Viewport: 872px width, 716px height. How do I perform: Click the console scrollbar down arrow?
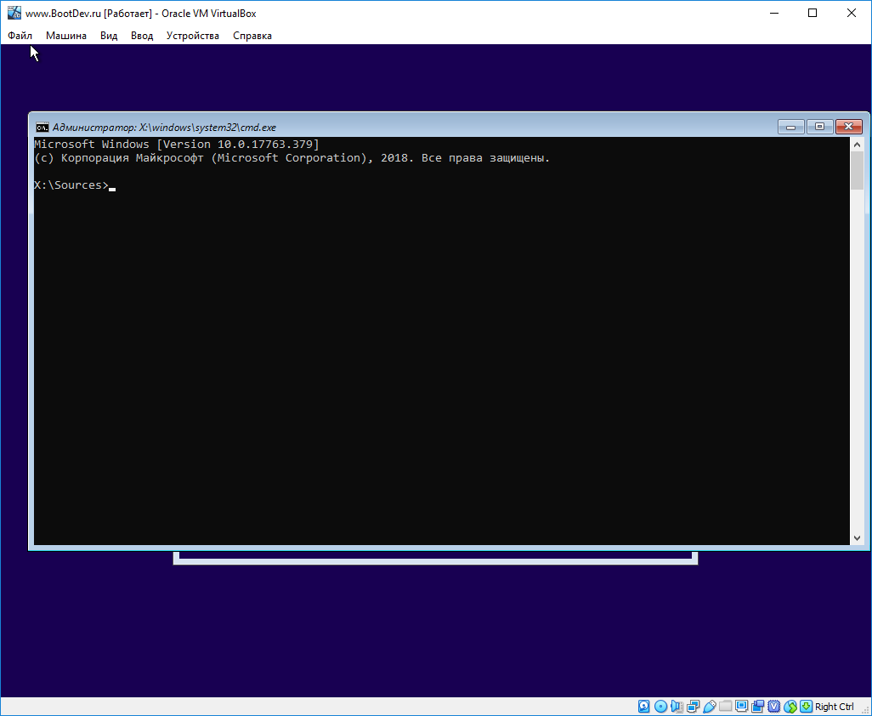pos(857,538)
